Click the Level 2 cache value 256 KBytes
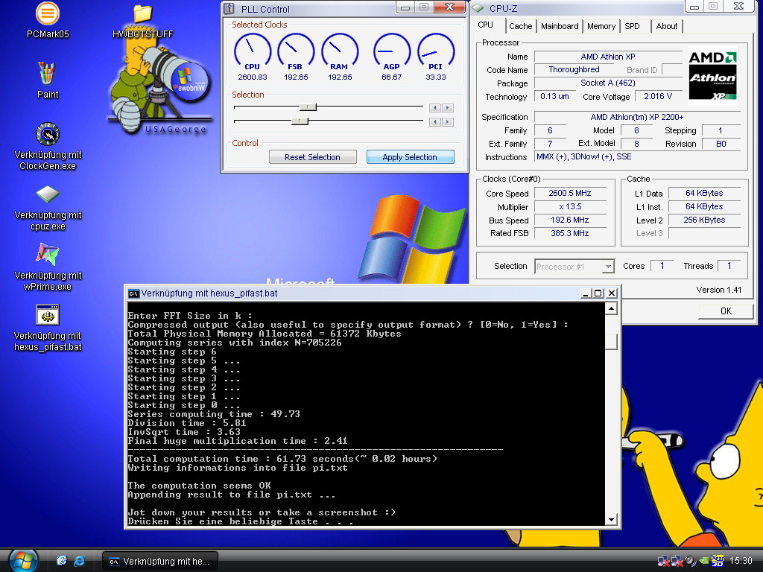The image size is (763, 572). pos(704,220)
